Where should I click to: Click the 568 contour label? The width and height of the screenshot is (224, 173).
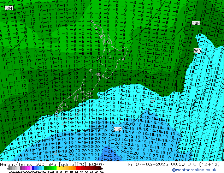(196, 23)
